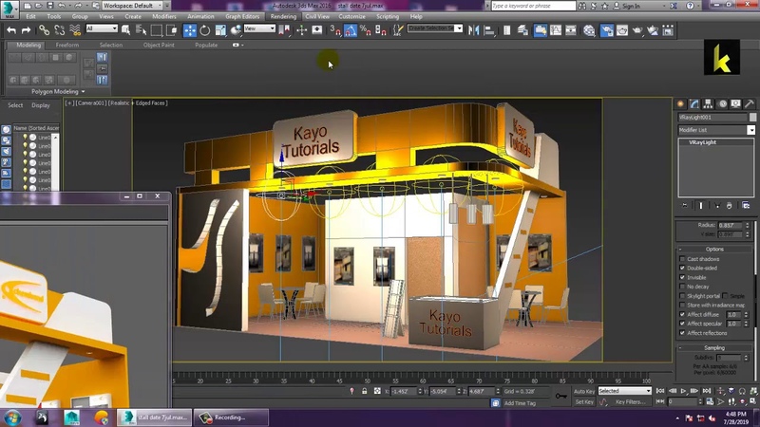Click the Toggle Set Key Mode key icon
The image size is (760, 427).
point(560,396)
